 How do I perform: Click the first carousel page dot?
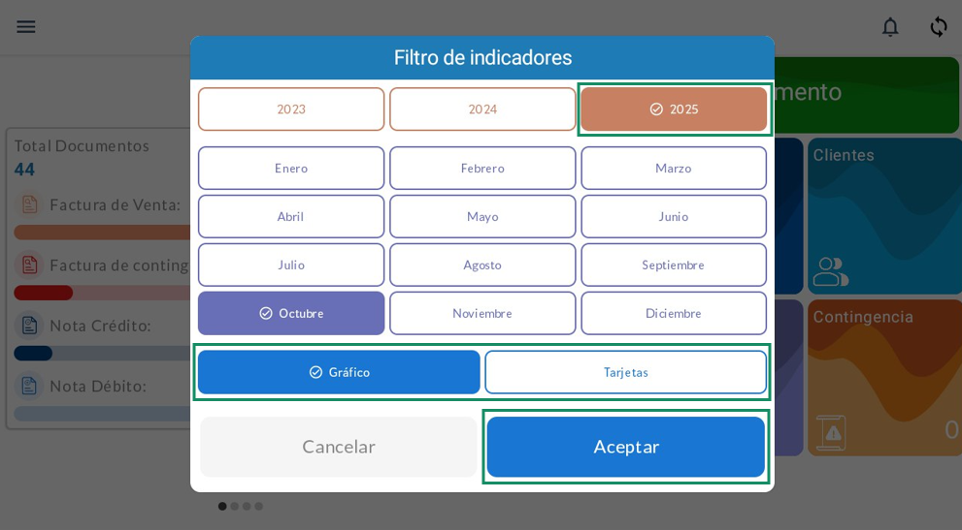click(x=222, y=506)
